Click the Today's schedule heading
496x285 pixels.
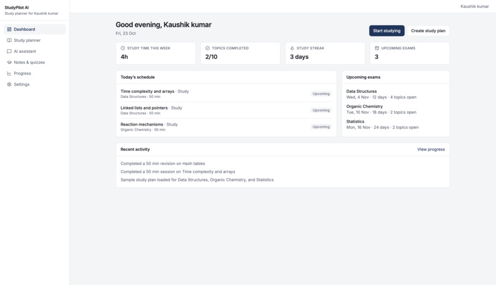pos(138,77)
